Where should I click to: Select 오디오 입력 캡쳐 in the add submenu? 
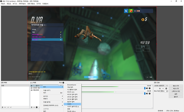(72, 97)
